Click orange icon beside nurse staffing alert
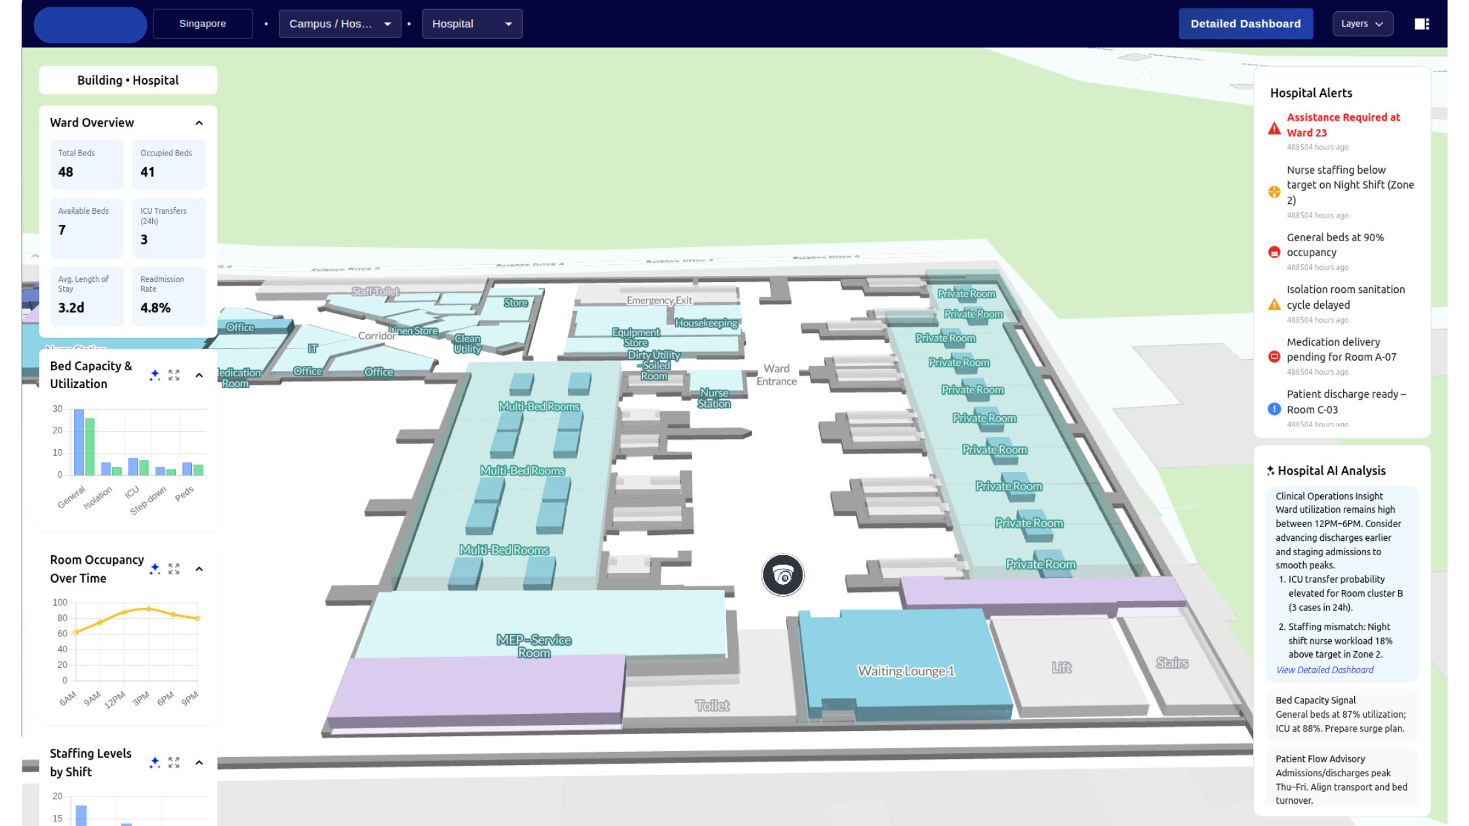 point(1274,191)
